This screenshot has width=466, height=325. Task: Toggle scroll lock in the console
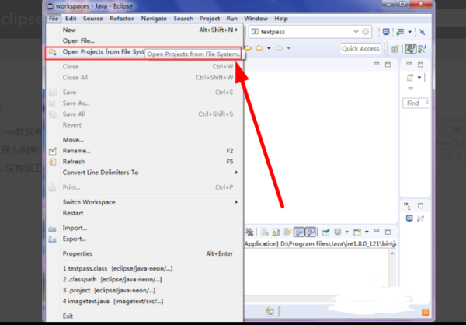[x=276, y=232]
